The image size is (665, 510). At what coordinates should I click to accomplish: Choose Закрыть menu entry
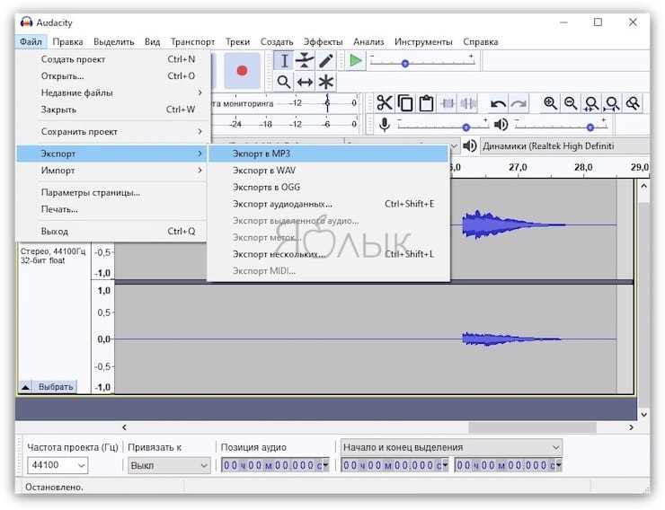pos(113,110)
